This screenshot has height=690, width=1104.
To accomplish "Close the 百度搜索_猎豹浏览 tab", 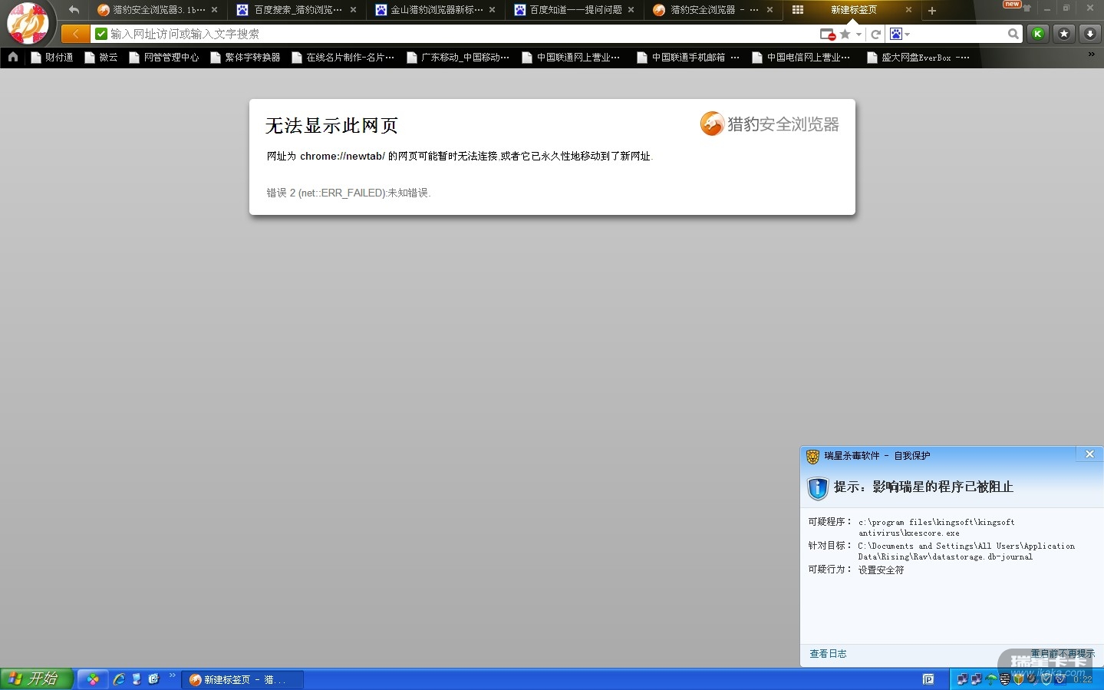I will tap(353, 10).
